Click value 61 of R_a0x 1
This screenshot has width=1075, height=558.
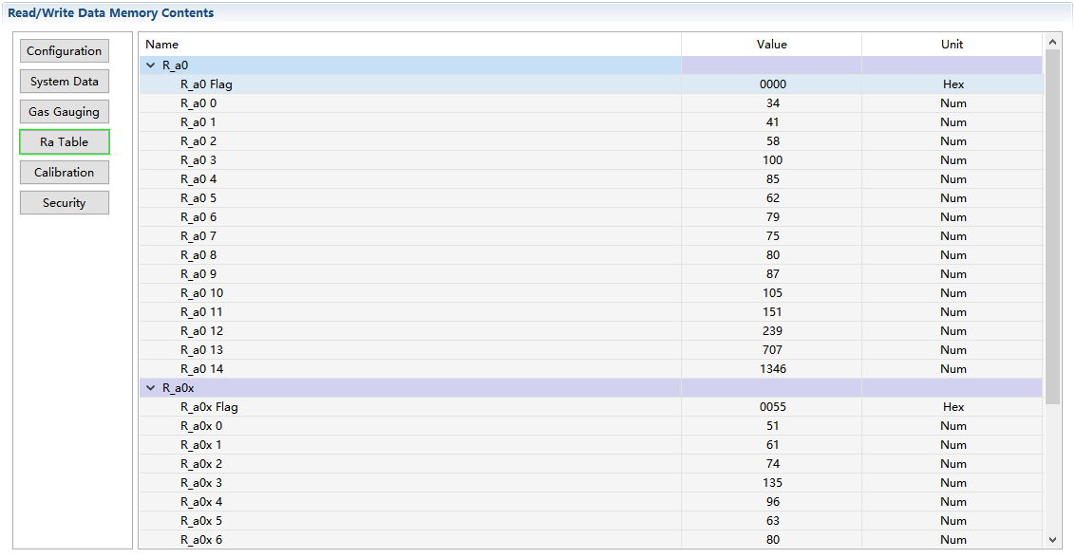tap(773, 445)
